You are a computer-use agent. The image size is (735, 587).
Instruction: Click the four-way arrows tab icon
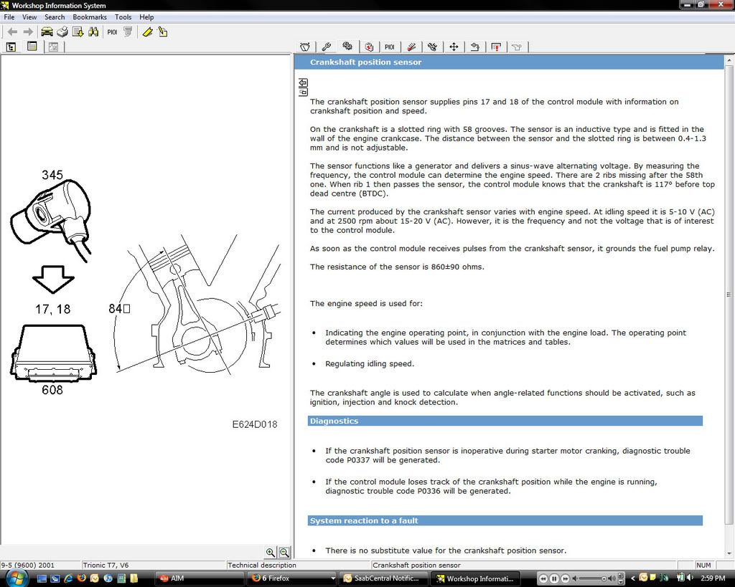point(454,47)
